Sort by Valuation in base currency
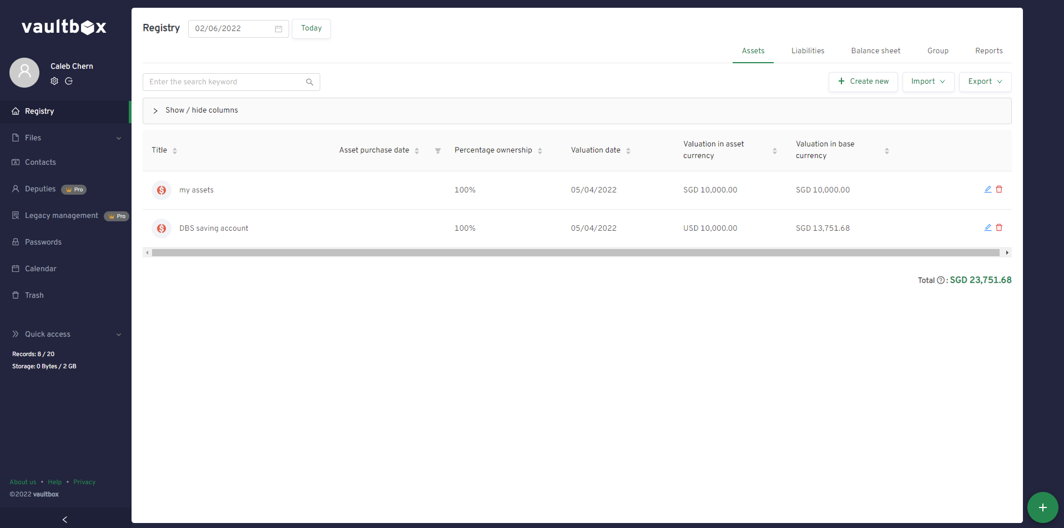The width and height of the screenshot is (1064, 528). pos(886,150)
